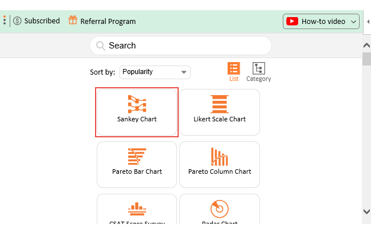This screenshot has height=241, width=371.
Task: Choose the Pareto Bar Chart icon
Action: pos(137,156)
